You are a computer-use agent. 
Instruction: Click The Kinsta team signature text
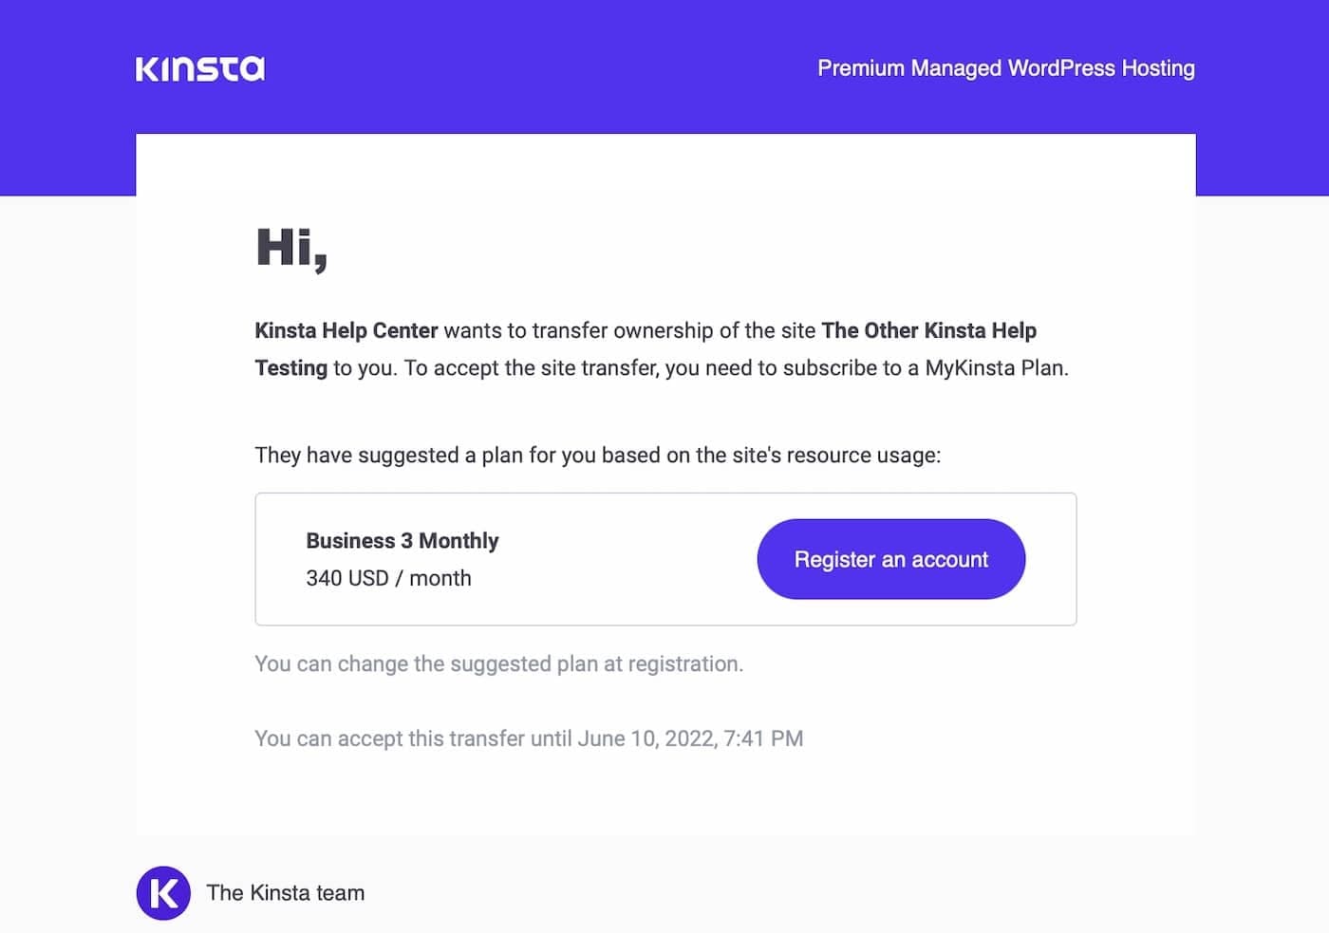(285, 892)
